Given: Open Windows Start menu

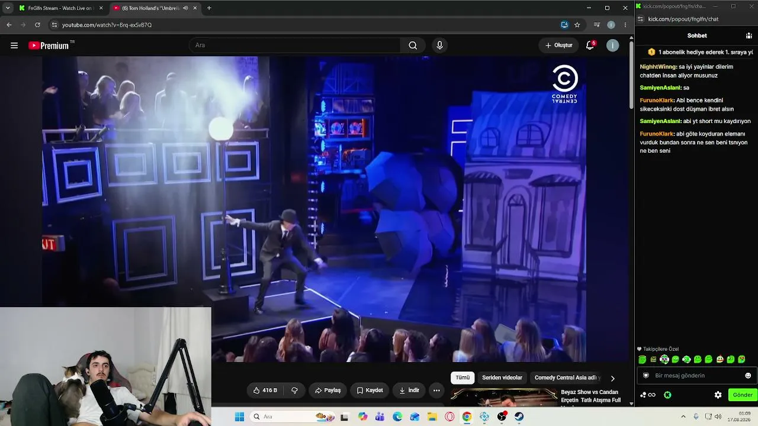Looking at the screenshot, I should pos(239,417).
